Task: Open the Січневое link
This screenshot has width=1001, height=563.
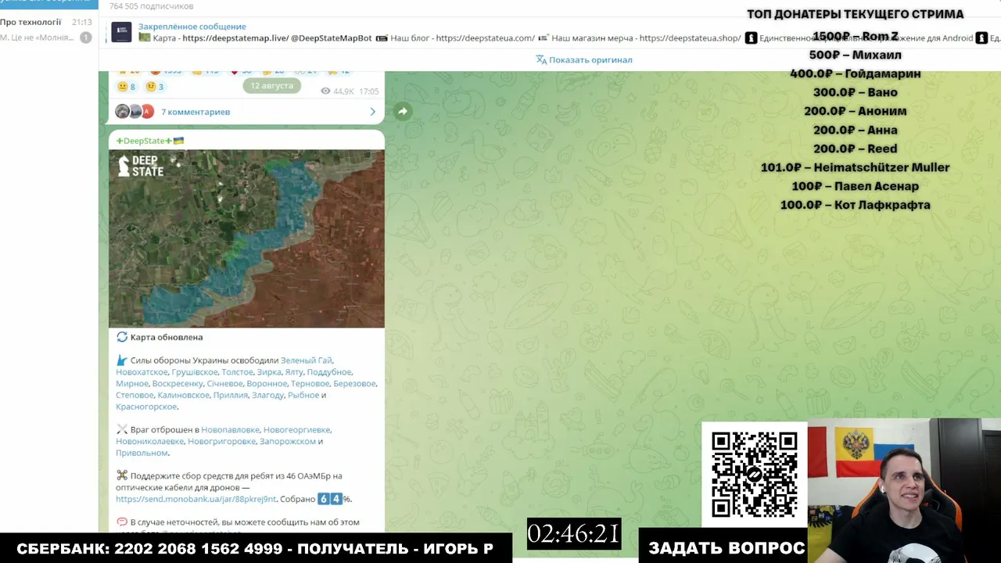Action: pyautogui.click(x=224, y=384)
